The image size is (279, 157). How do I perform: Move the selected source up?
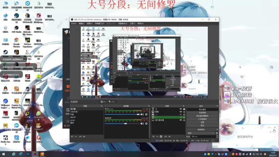point(165,136)
